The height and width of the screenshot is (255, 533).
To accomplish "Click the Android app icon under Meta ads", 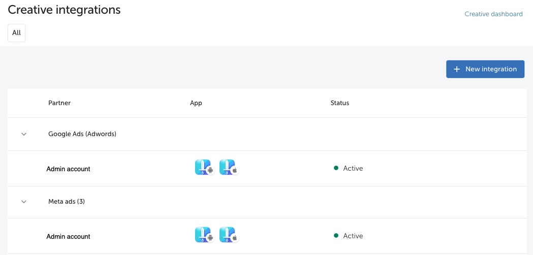I will pyautogui.click(x=204, y=235).
